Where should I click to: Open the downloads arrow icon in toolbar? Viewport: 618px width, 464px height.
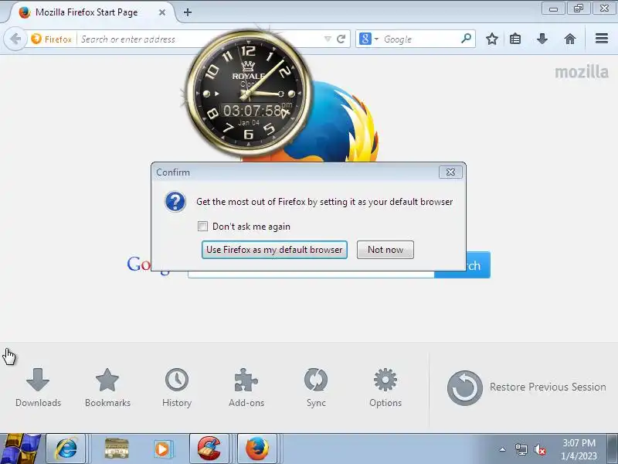tap(542, 39)
